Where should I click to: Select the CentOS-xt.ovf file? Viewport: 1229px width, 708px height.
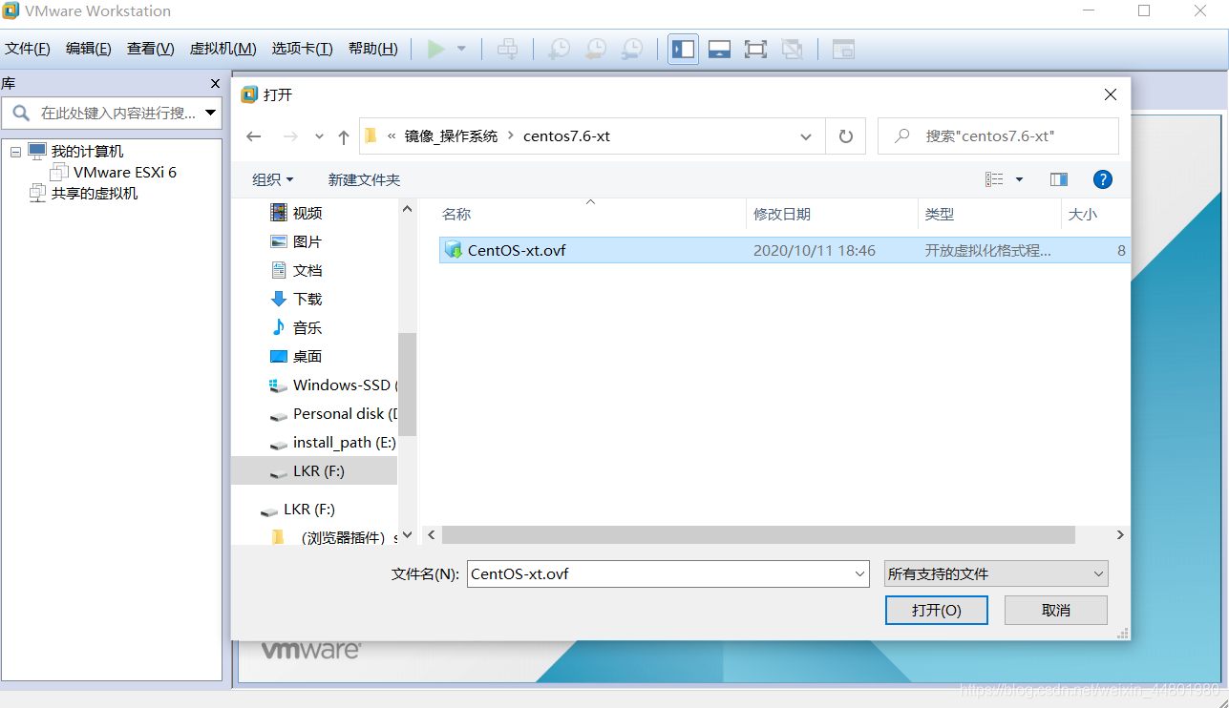(784, 251)
